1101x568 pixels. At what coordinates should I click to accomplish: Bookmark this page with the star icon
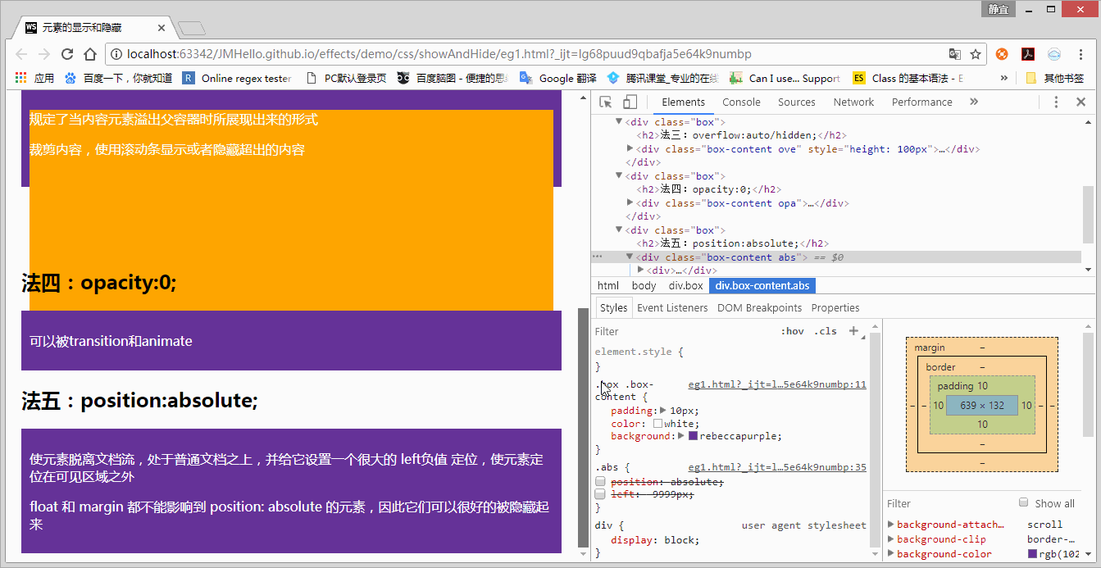pyautogui.click(x=976, y=54)
